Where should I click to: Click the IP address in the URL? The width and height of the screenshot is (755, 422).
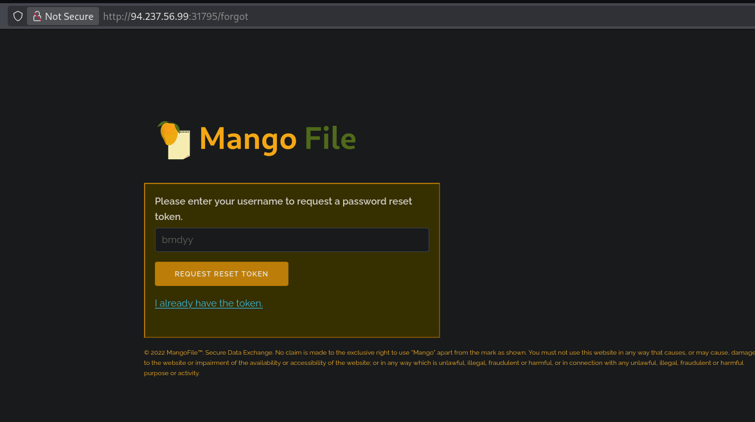coord(159,16)
